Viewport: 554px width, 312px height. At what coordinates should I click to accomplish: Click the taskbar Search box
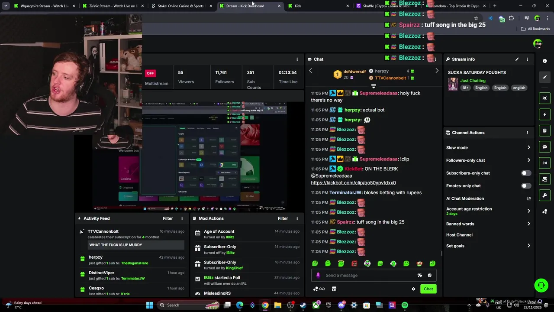(188, 305)
